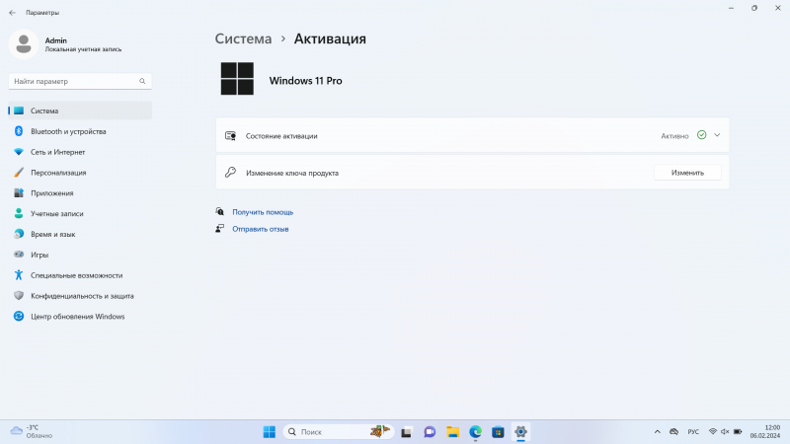The height and width of the screenshot is (444, 790).
Task: Click the battery tray icon
Action: coord(738,432)
